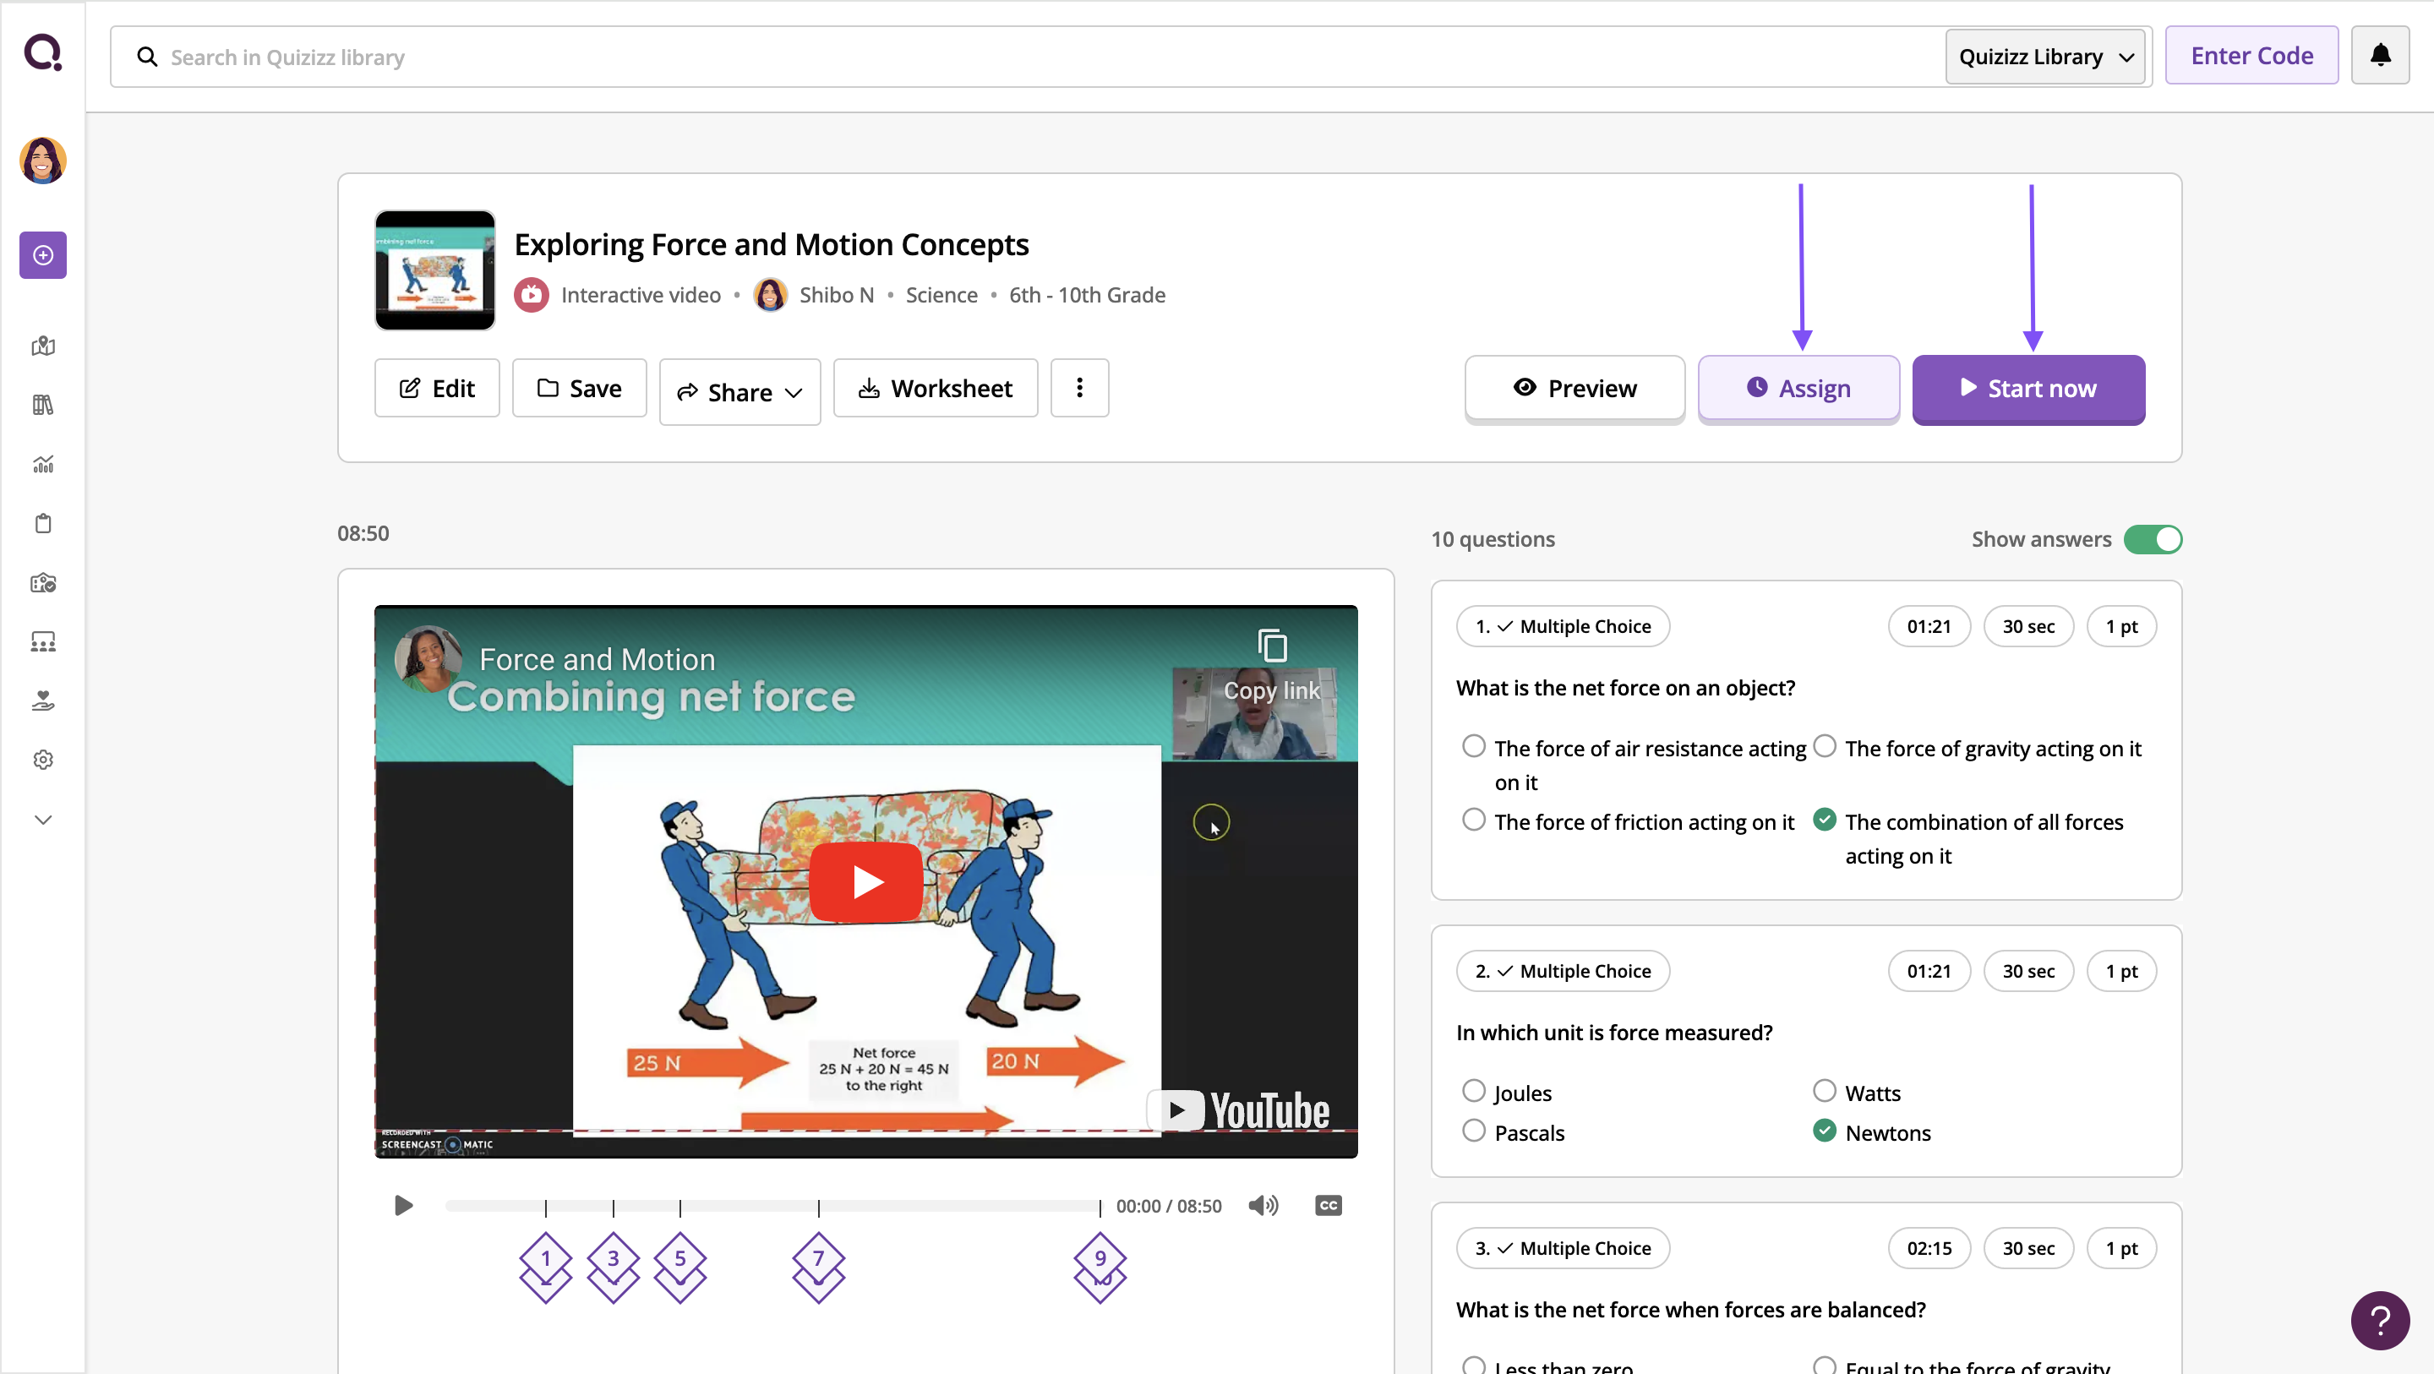Click the Assign button

coord(1798,389)
